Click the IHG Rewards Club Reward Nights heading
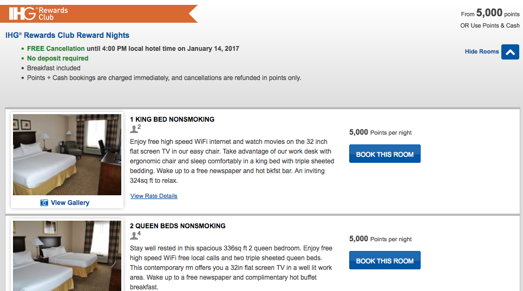 67,35
